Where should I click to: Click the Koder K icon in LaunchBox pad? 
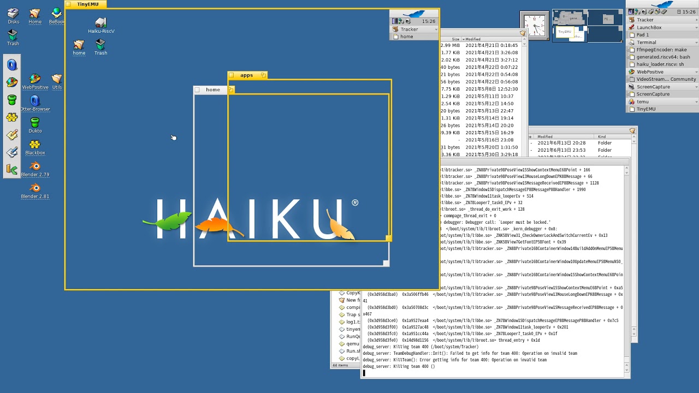pos(12,170)
